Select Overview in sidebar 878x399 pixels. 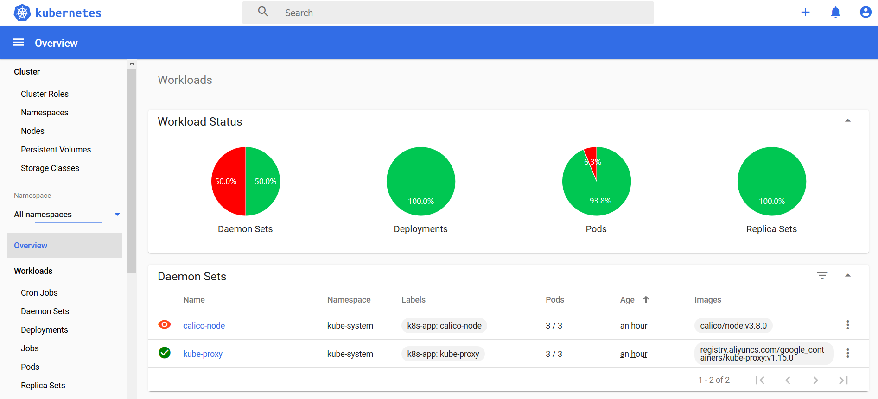[64, 246]
